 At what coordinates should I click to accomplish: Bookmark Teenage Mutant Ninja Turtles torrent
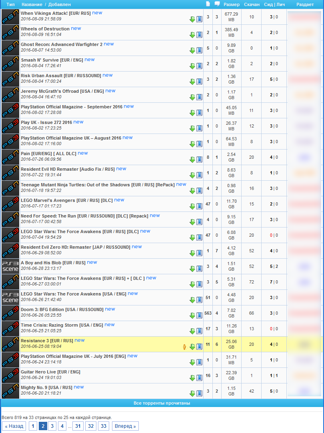point(199,191)
